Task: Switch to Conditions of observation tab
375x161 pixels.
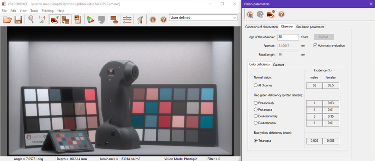Action: (x=261, y=27)
